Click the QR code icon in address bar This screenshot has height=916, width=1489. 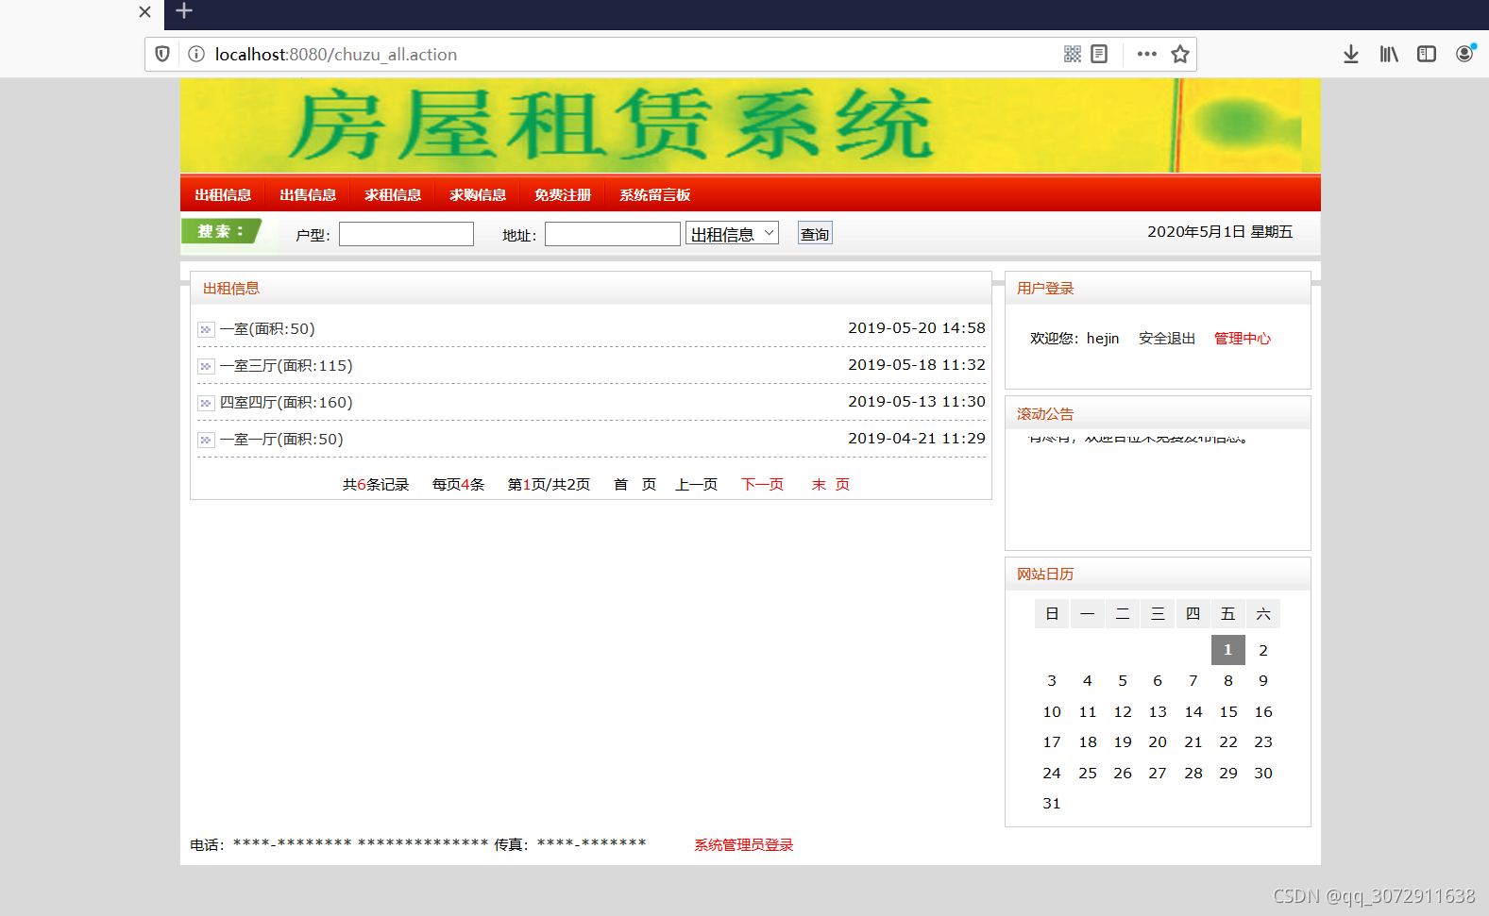[1073, 54]
